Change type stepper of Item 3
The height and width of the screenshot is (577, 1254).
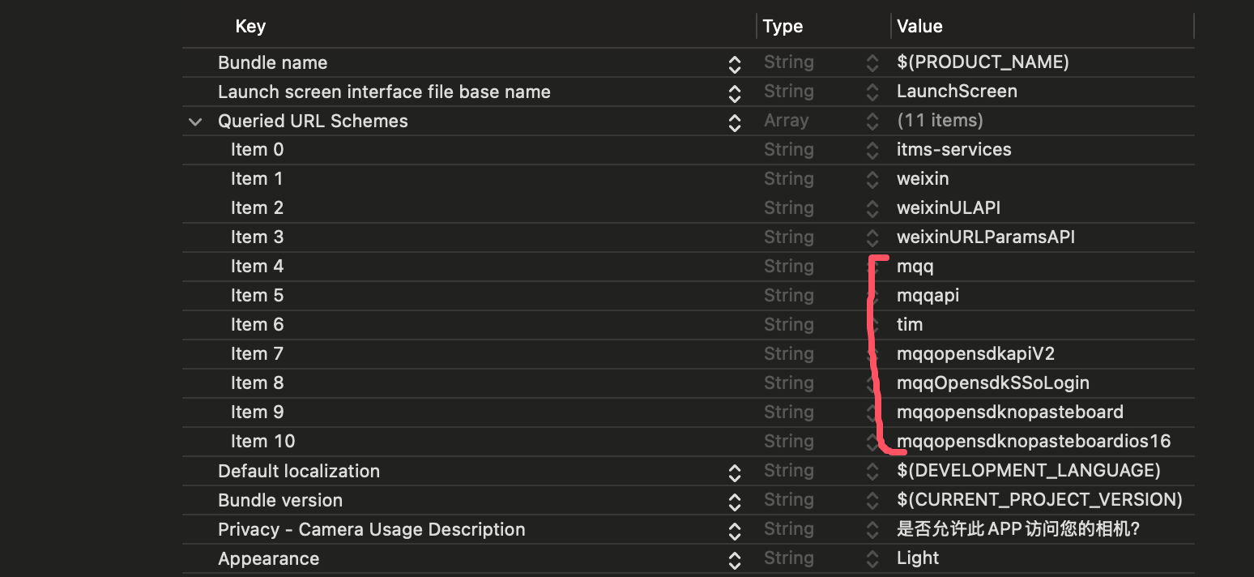click(872, 238)
